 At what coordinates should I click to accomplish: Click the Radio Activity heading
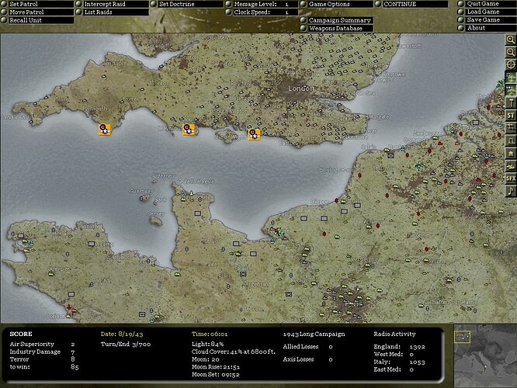394,334
